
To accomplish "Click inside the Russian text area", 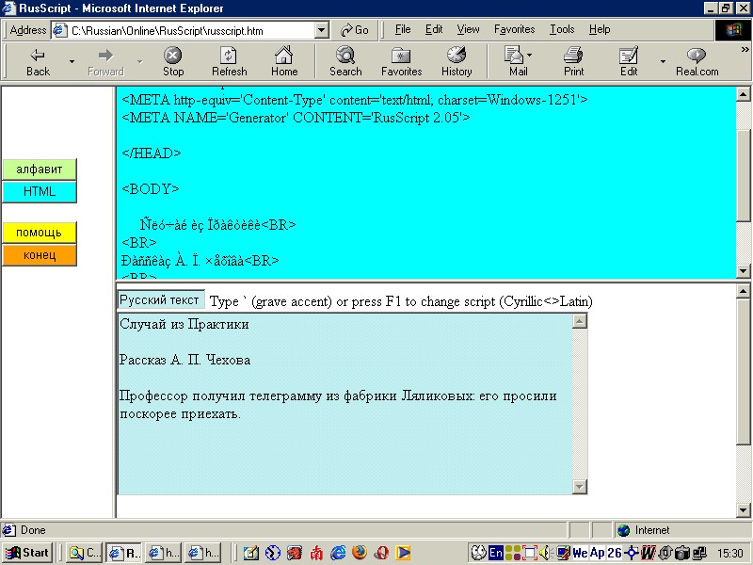I will [x=344, y=404].
